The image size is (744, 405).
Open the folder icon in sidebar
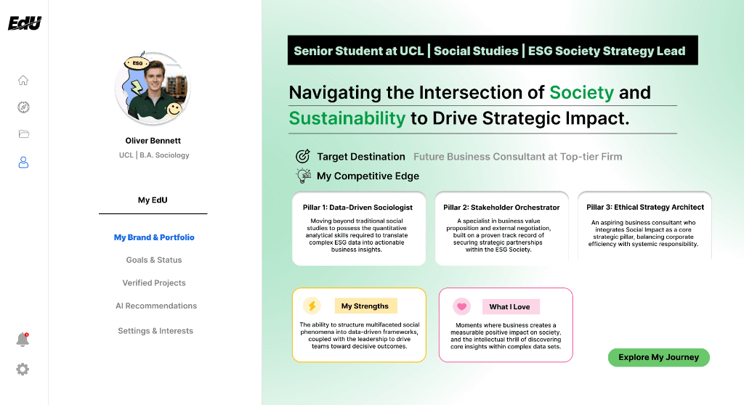23,134
